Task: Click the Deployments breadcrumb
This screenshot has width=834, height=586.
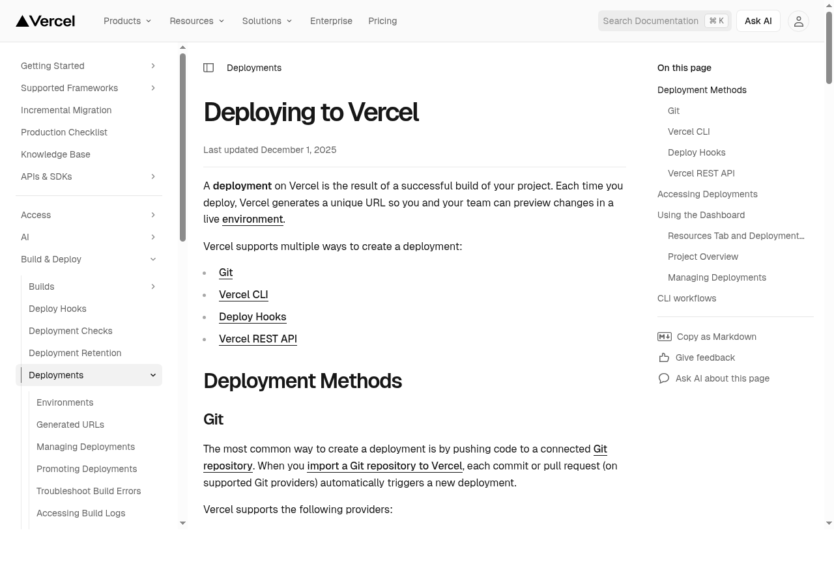Action: [254, 68]
